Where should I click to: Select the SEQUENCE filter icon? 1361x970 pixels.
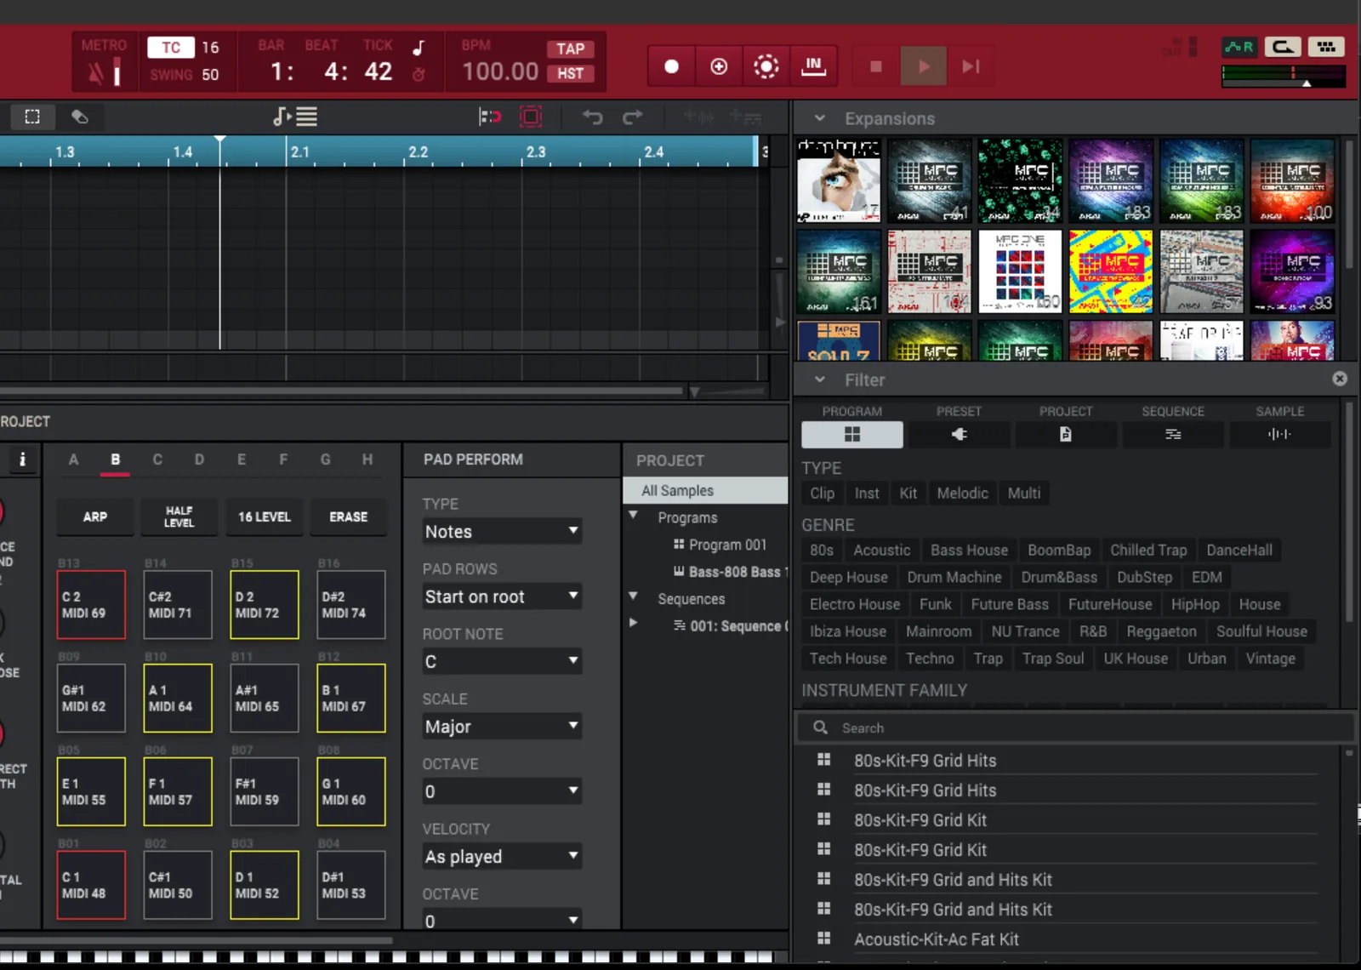[x=1173, y=434]
